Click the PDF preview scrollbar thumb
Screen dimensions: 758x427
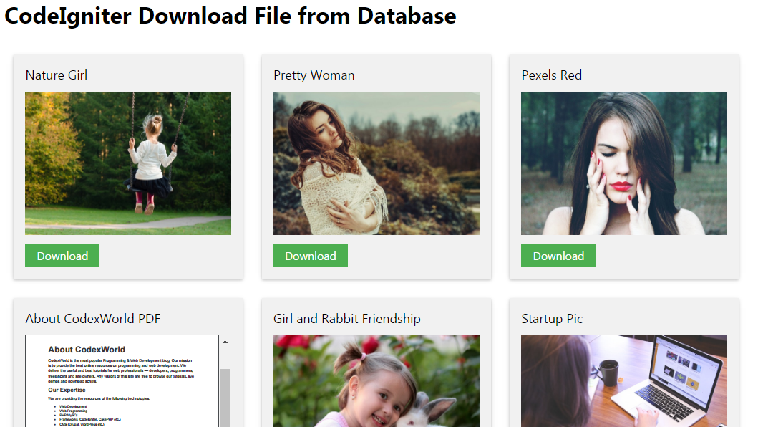tap(225, 398)
